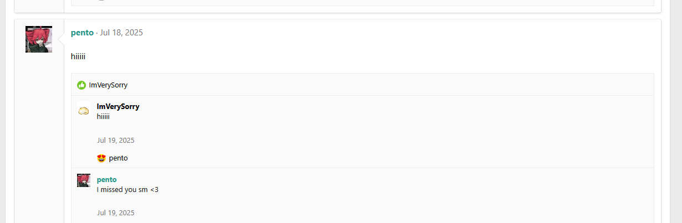Click the comment text "I missed you sm <3"
The image size is (682, 223).
128,190
